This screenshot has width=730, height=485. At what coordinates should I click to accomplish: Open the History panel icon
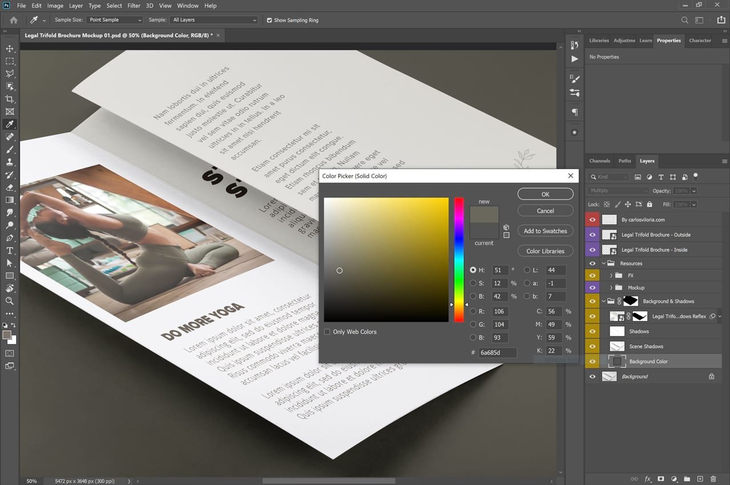click(x=574, y=45)
